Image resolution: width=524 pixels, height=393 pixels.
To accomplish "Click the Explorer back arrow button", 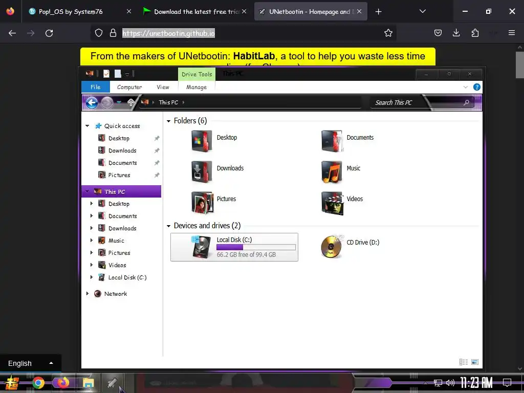I will (x=92, y=102).
